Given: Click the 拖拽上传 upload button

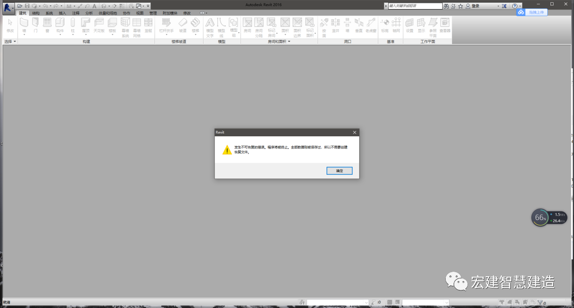Looking at the screenshot, I should tap(532, 12).
